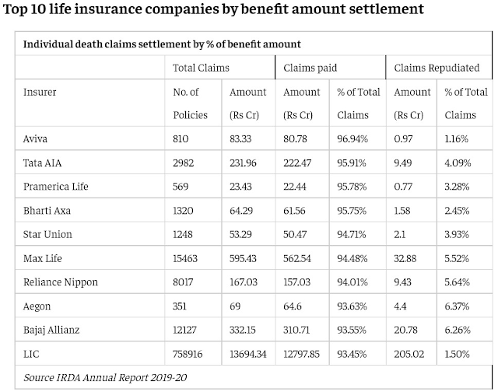Select the Reliance Nippon cell

click(x=58, y=284)
